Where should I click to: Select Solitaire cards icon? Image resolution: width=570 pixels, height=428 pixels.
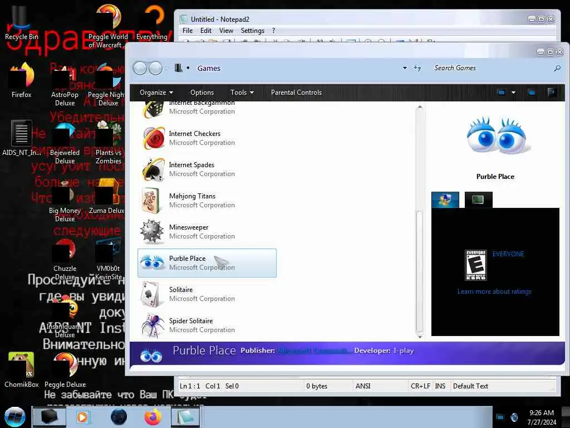[x=150, y=294]
